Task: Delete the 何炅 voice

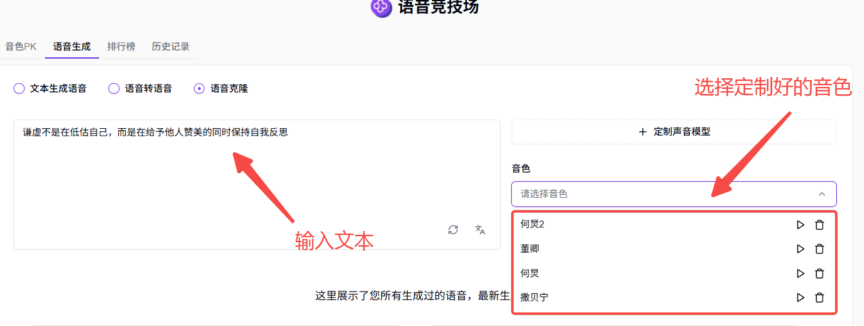Action: pyautogui.click(x=820, y=274)
